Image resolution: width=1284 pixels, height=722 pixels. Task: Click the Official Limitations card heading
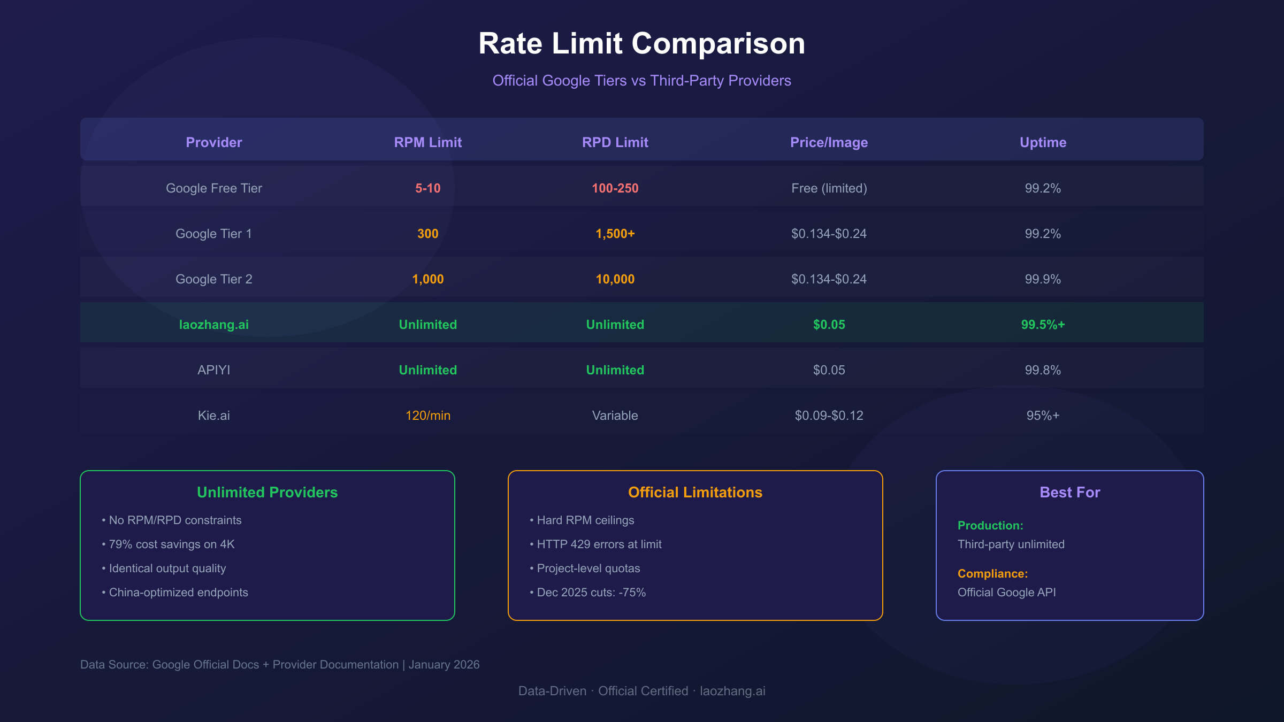(695, 492)
